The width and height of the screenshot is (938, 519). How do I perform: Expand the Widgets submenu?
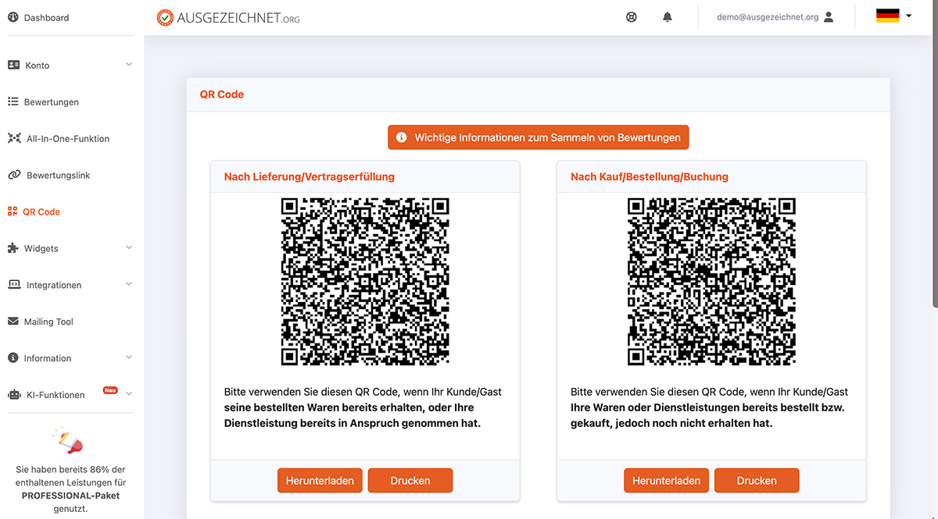70,248
